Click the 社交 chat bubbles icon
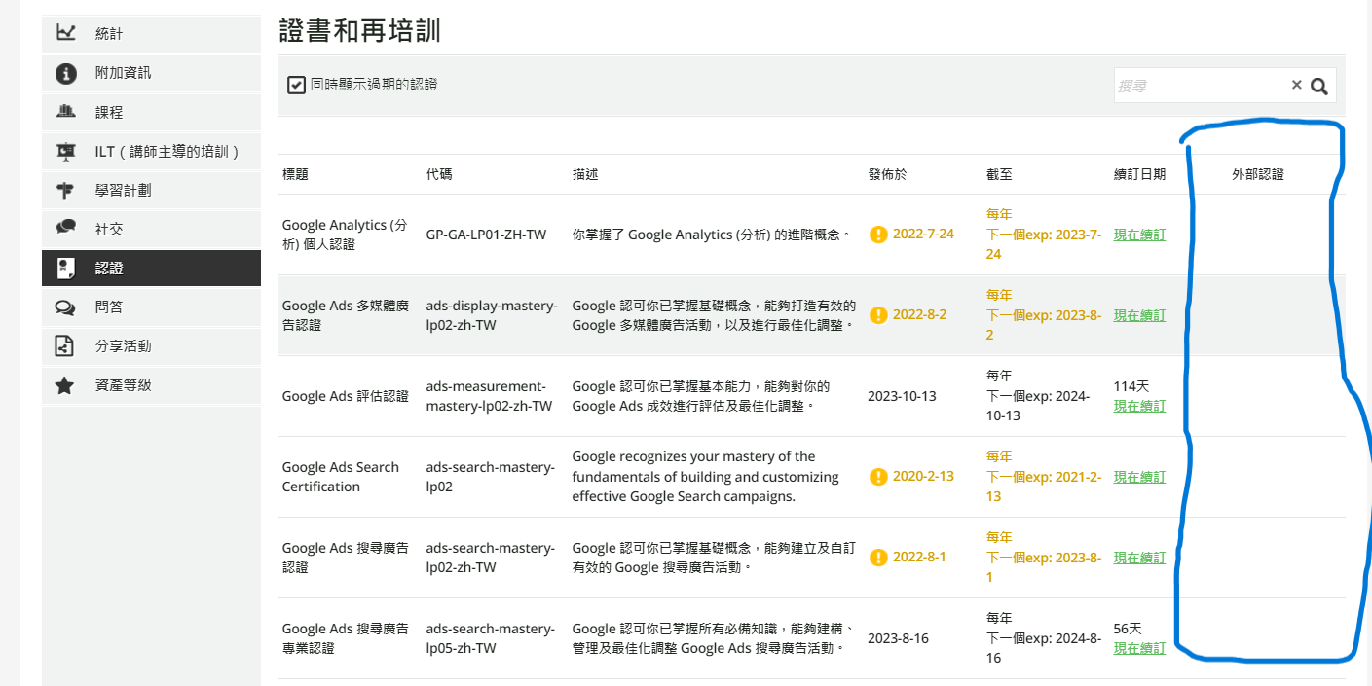 66,229
